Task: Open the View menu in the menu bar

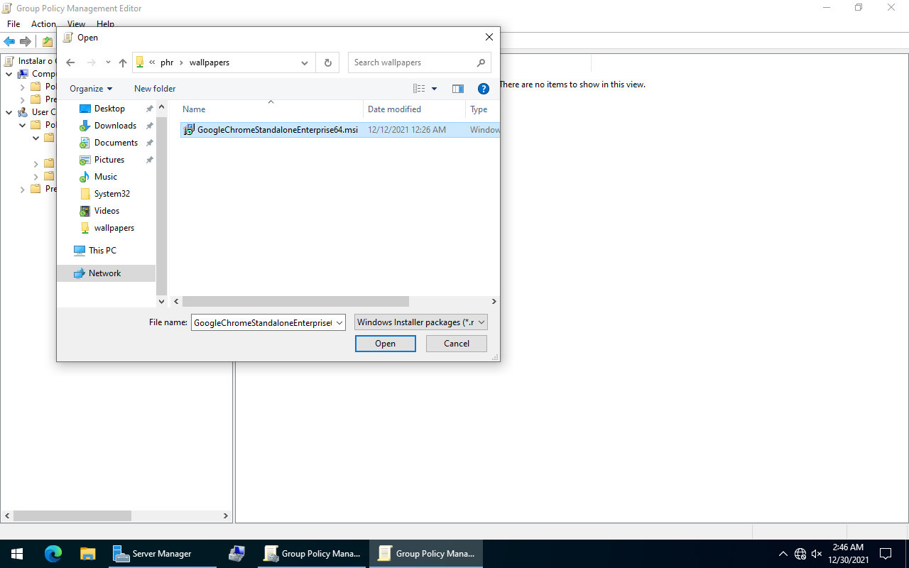Action: [76, 23]
